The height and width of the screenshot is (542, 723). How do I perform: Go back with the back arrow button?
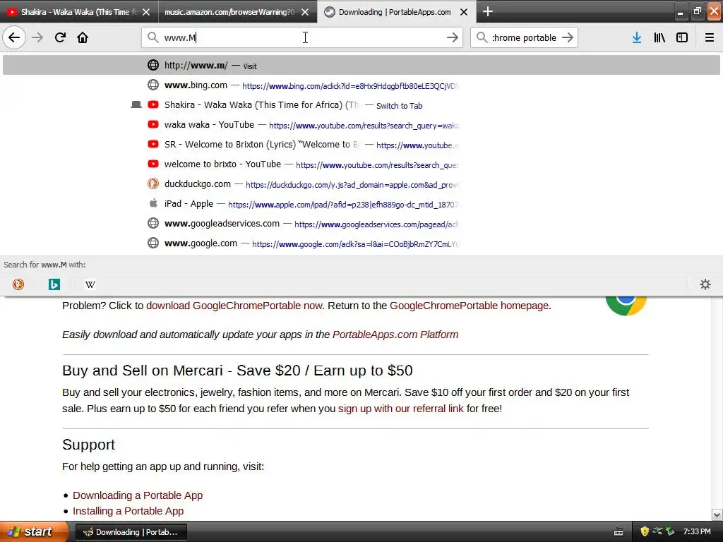[14, 37]
